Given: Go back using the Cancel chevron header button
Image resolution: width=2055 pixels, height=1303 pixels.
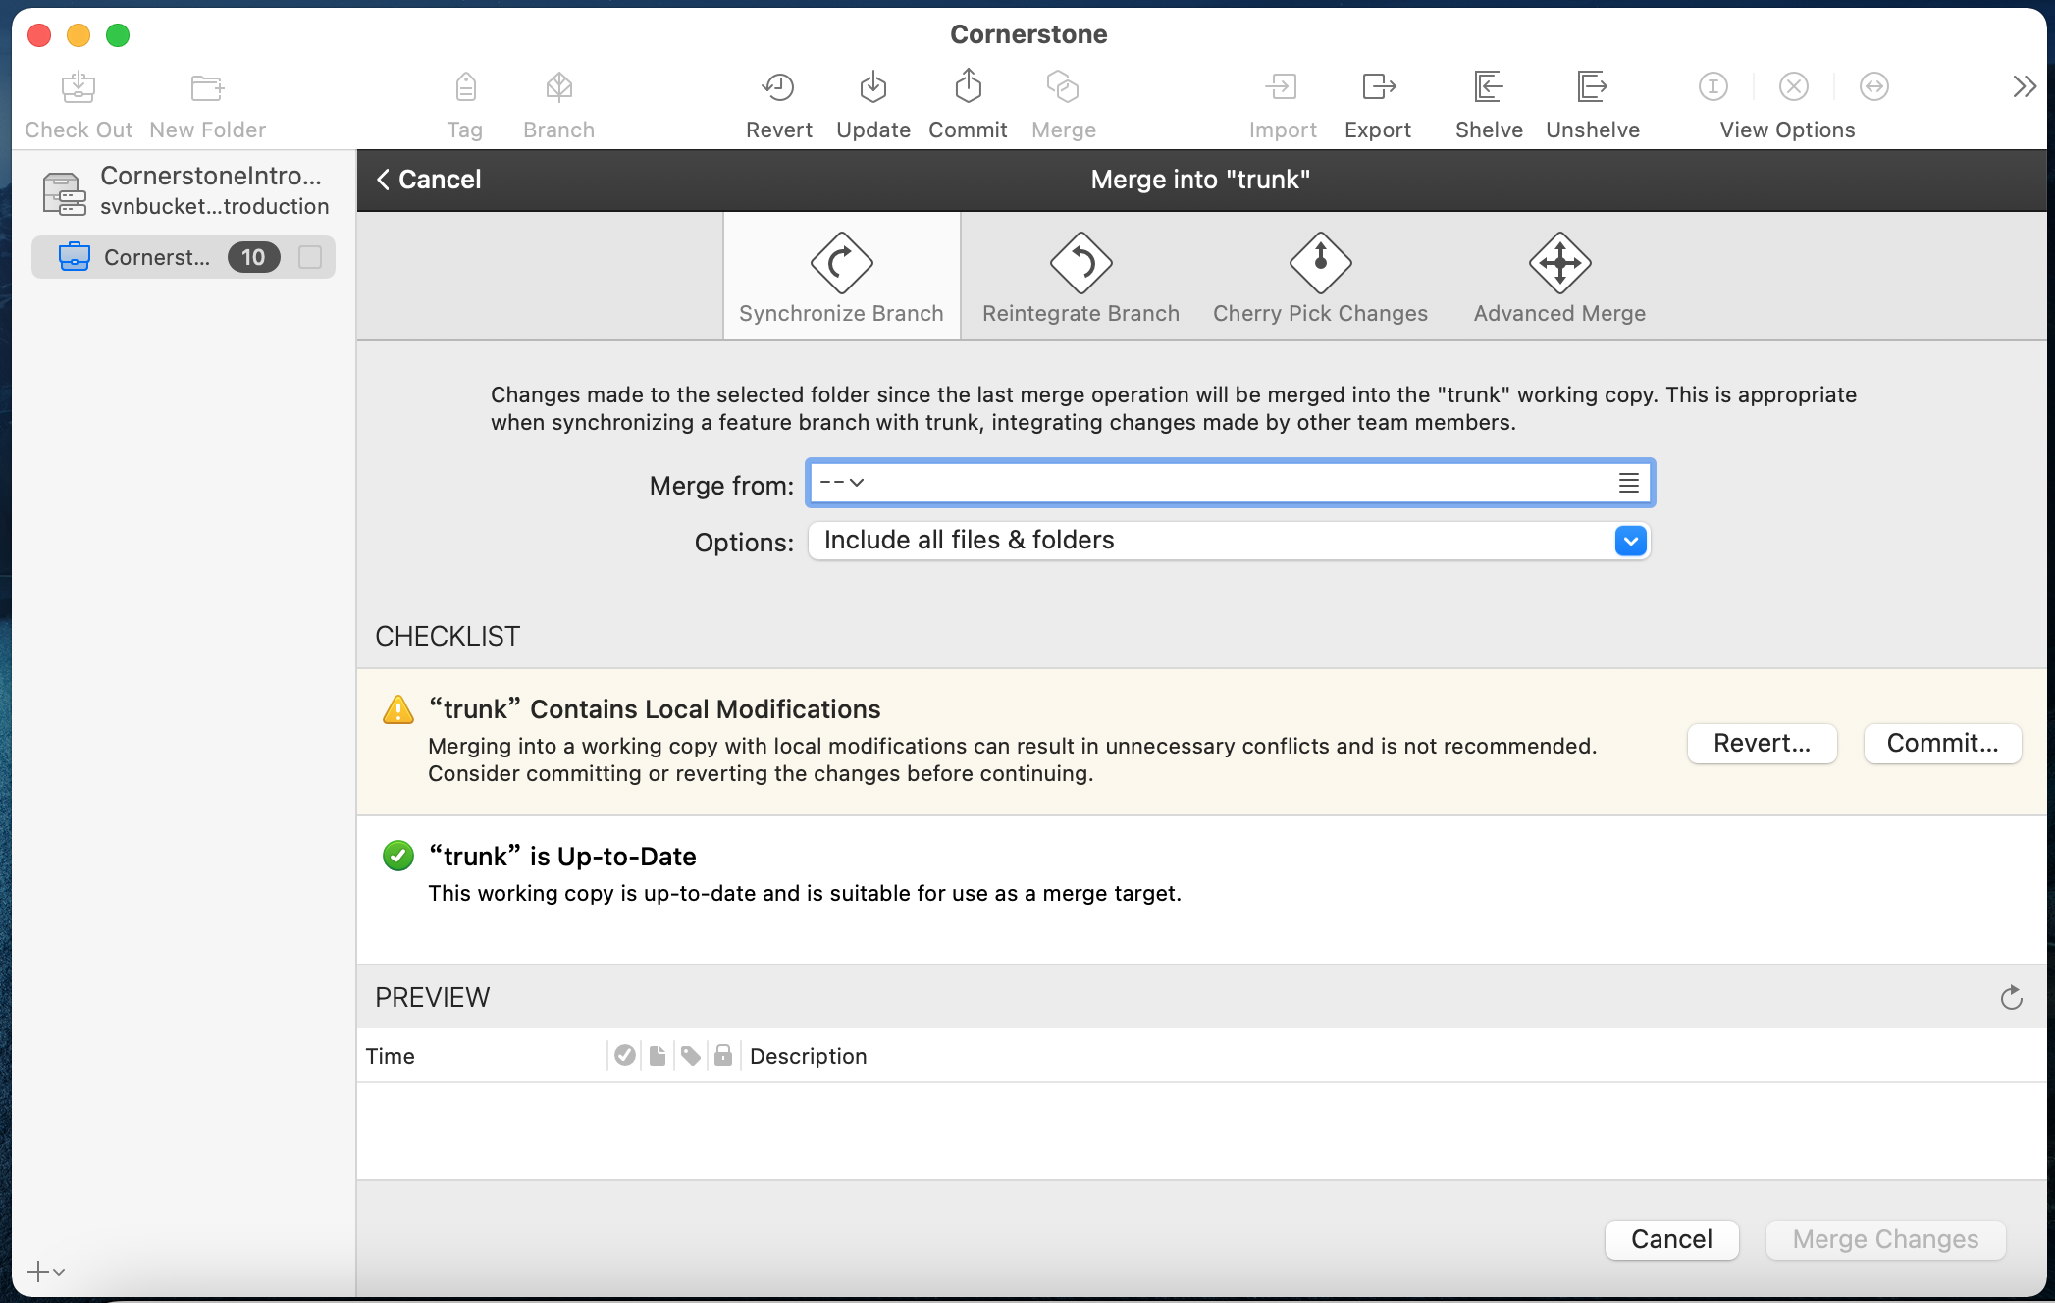Looking at the screenshot, I should click(x=429, y=180).
